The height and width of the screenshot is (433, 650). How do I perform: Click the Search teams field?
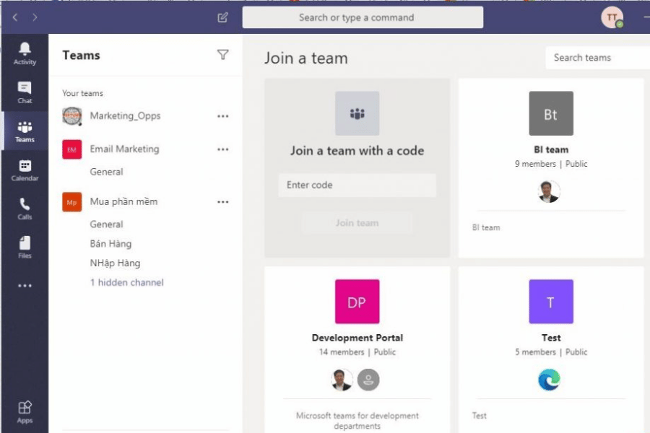pyautogui.click(x=598, y=58)
